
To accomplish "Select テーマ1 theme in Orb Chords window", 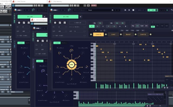I will tap(30, 17).
